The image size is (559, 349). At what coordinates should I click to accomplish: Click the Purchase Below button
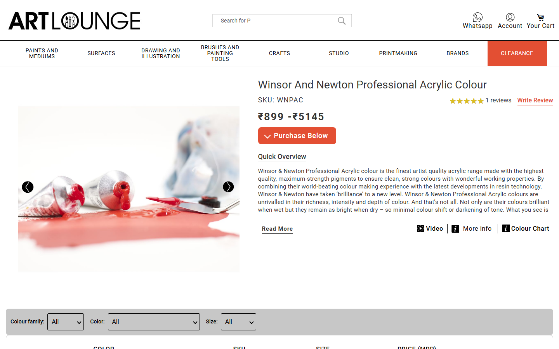point(297,136)
